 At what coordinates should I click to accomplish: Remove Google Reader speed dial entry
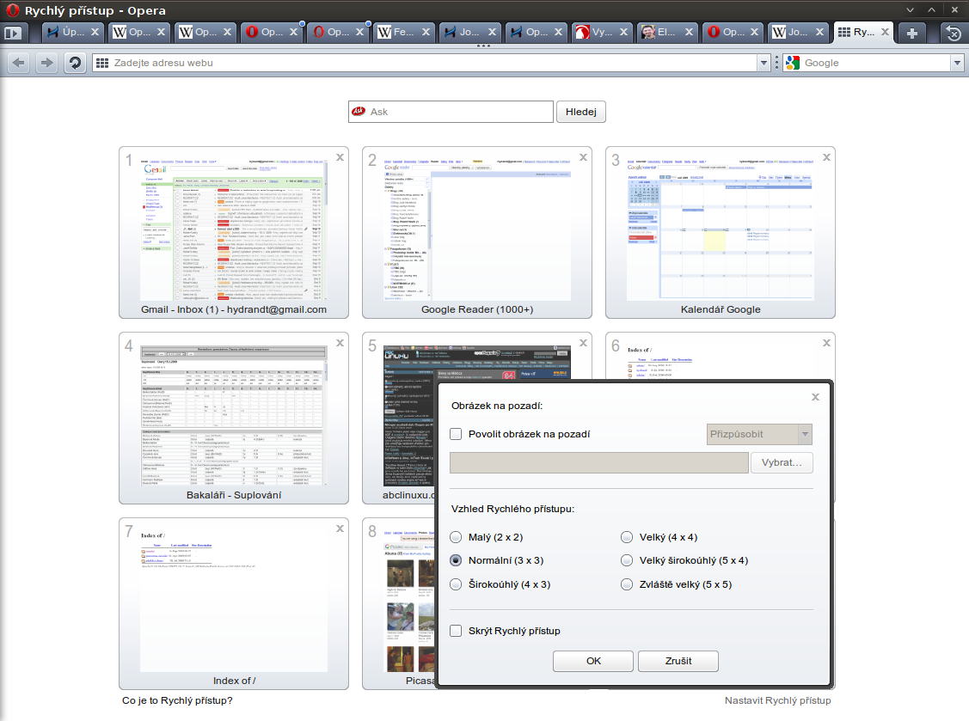[x=583, y=157]
